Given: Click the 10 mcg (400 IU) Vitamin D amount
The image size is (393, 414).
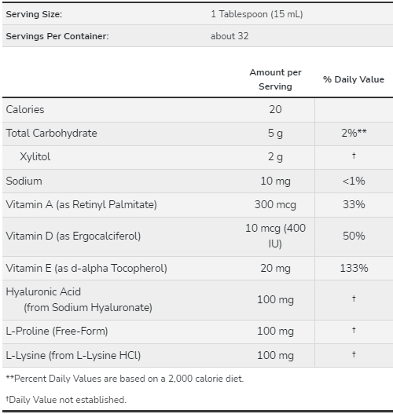Looking at the screenshot, I should tap(275, 236).
